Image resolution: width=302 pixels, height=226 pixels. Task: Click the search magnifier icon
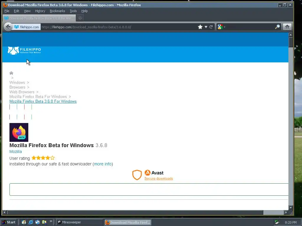coord(277,27)
